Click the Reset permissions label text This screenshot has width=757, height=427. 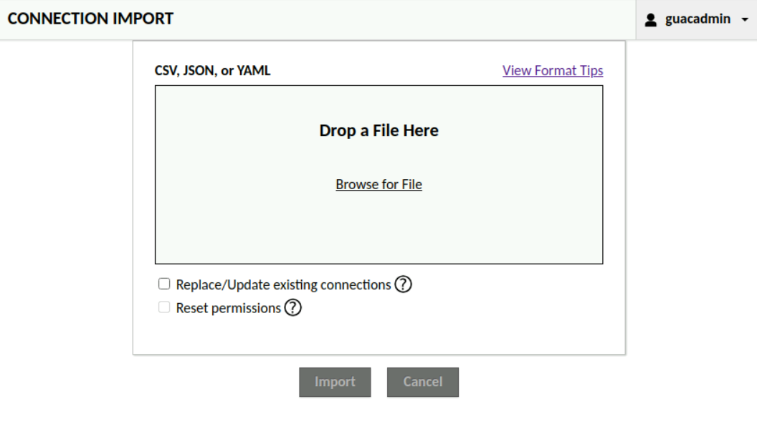228,308
